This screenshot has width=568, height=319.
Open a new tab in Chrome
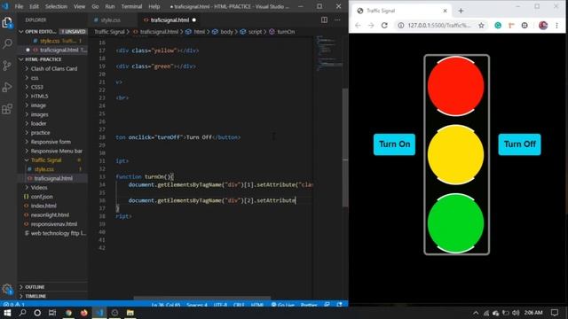(x=461, y=11)
